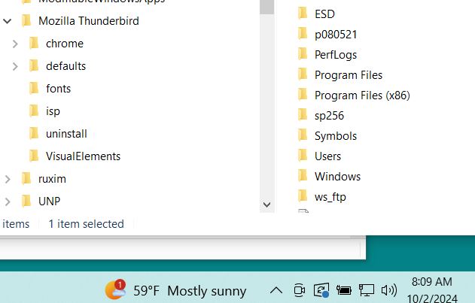475x303 pixels.
Task: Click the Windows folder icon
Action: coord(303,176)
